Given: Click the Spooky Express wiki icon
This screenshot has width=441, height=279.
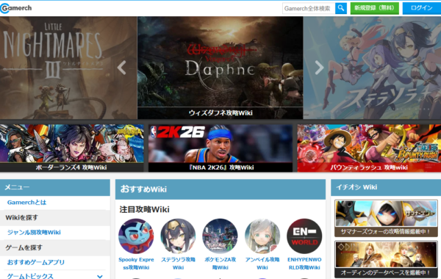Looking at the screenshot, I should (136, 236).
